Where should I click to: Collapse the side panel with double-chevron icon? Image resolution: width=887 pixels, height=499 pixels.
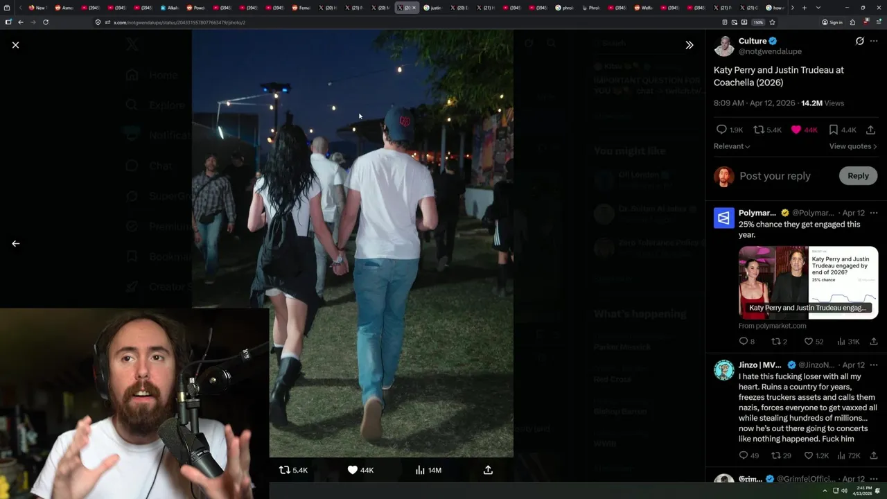pyautogui.click(x=689, y=45)
